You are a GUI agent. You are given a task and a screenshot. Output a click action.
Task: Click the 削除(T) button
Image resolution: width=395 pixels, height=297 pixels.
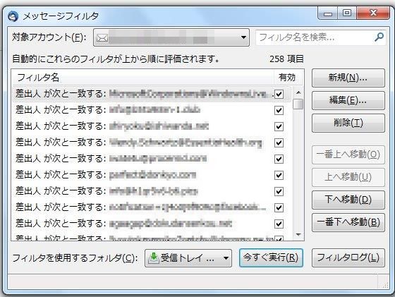tap(348, 123)
